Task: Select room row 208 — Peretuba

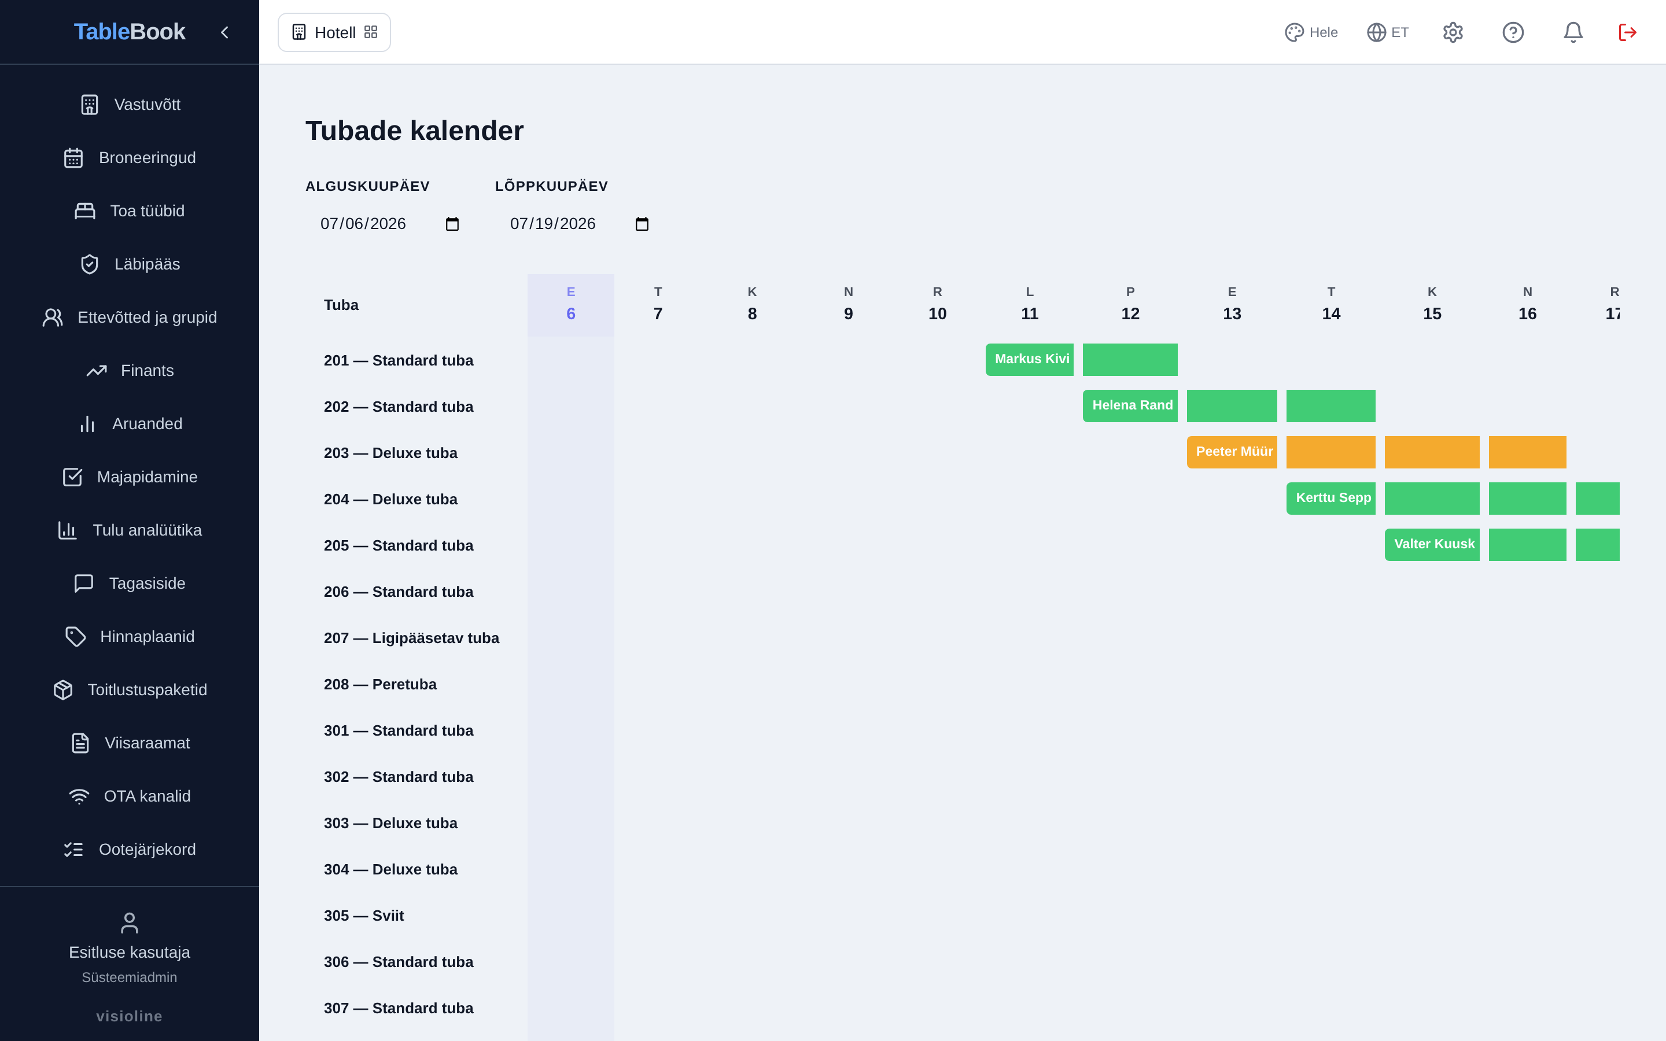Action: click(380, 684)
